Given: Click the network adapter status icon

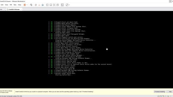Looking at the screenshot, I should click(x=163, y=96).
